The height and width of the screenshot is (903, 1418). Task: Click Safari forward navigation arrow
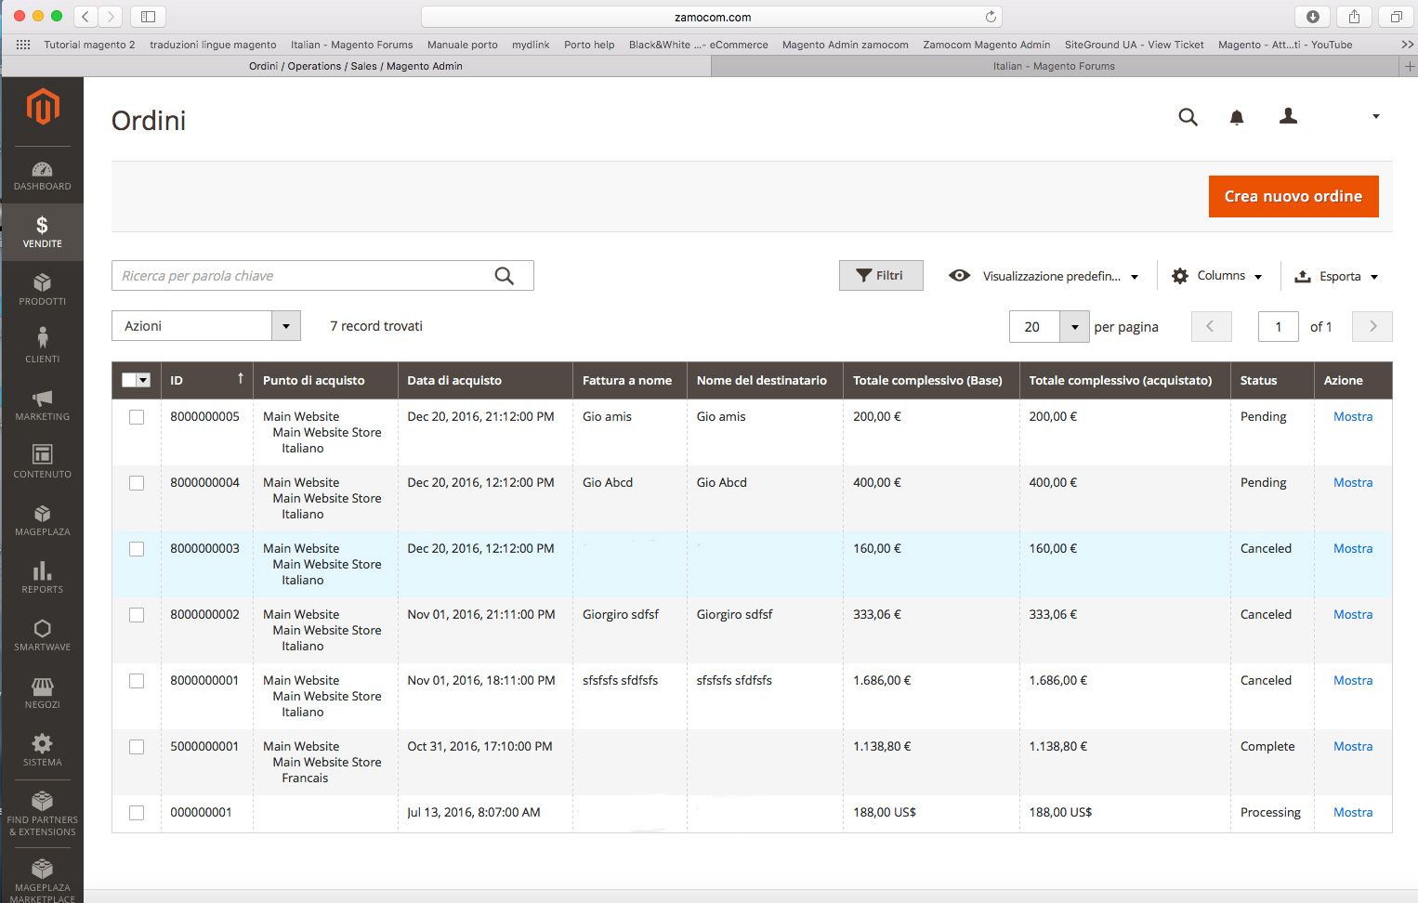tap(111, 16)
